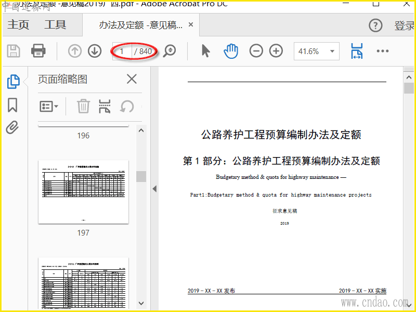The image size is (416, 312).
Task: Close the 办法及定额 document tab
Action: point(190,24)
